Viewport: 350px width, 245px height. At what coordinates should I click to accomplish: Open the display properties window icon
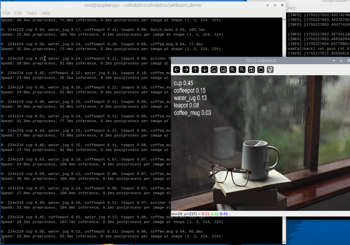tap(270, 70)
